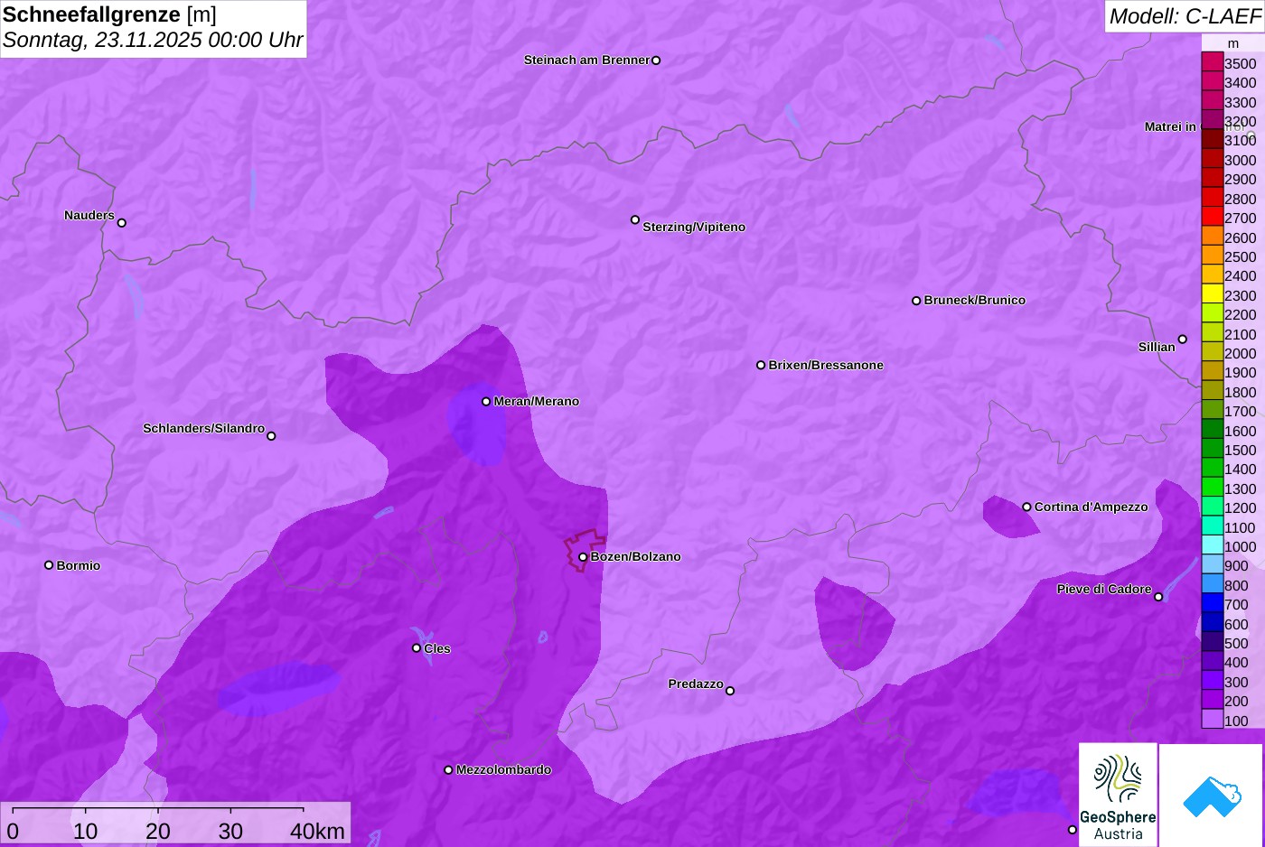1265x847 pixels.
Task: Select the Schlanders/Silandro marker dot
Action: pos(271,436)
